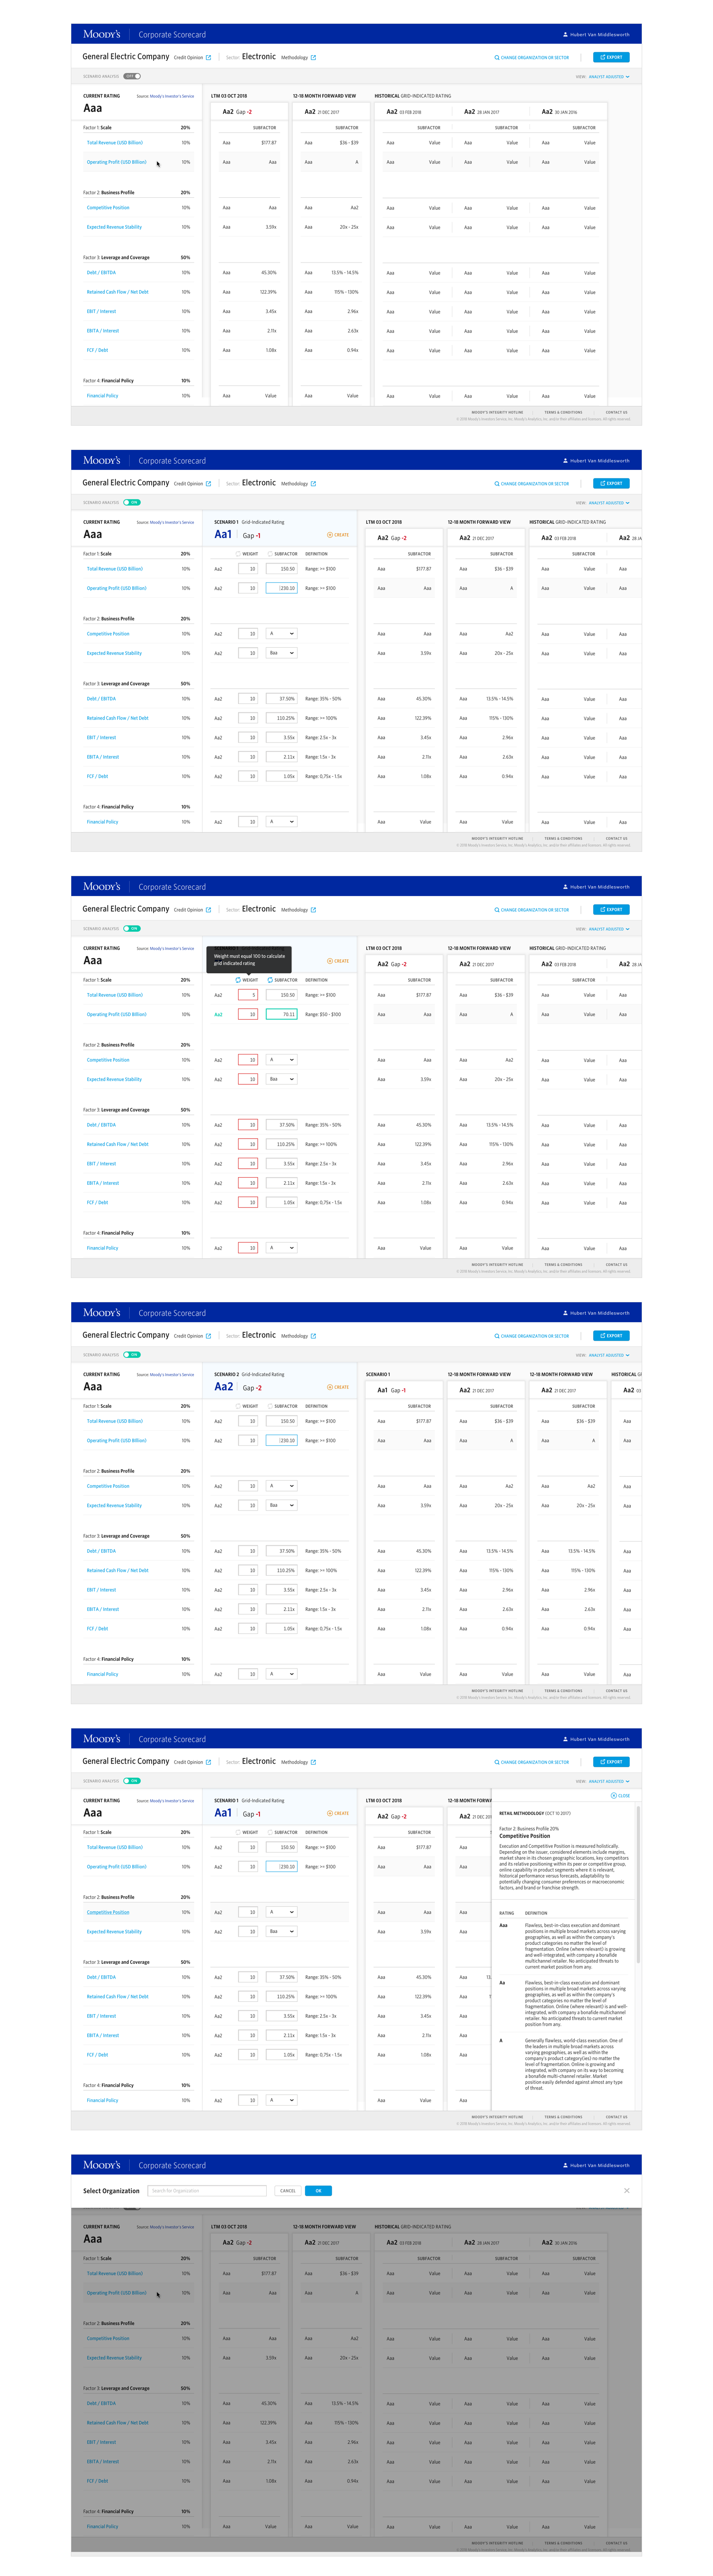Click Cancel in Select Organization bar

click(x=288, y=2191)
